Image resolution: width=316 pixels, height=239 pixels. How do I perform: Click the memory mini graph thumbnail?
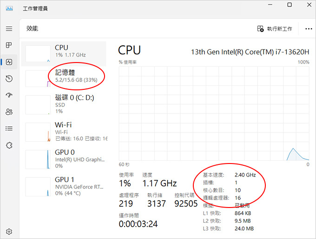click(x=38, y=79)
